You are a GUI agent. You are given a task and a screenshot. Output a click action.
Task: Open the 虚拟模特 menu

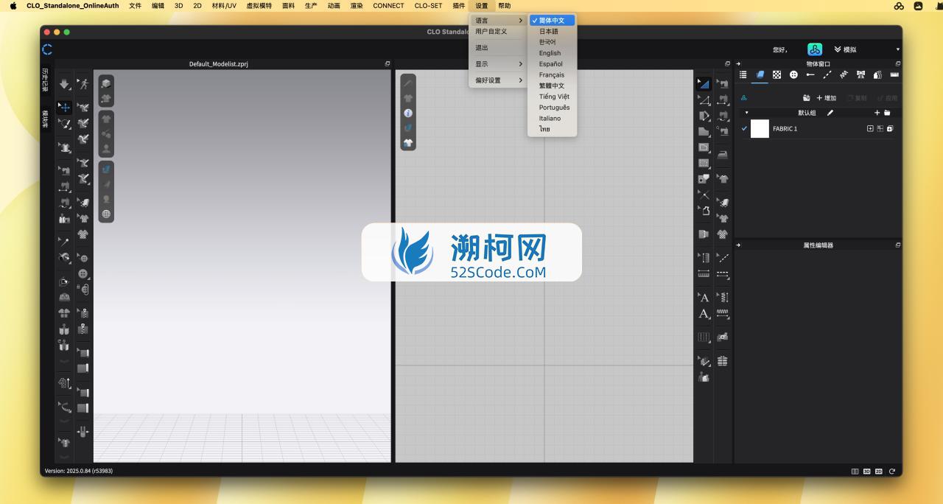coord(259,6)
